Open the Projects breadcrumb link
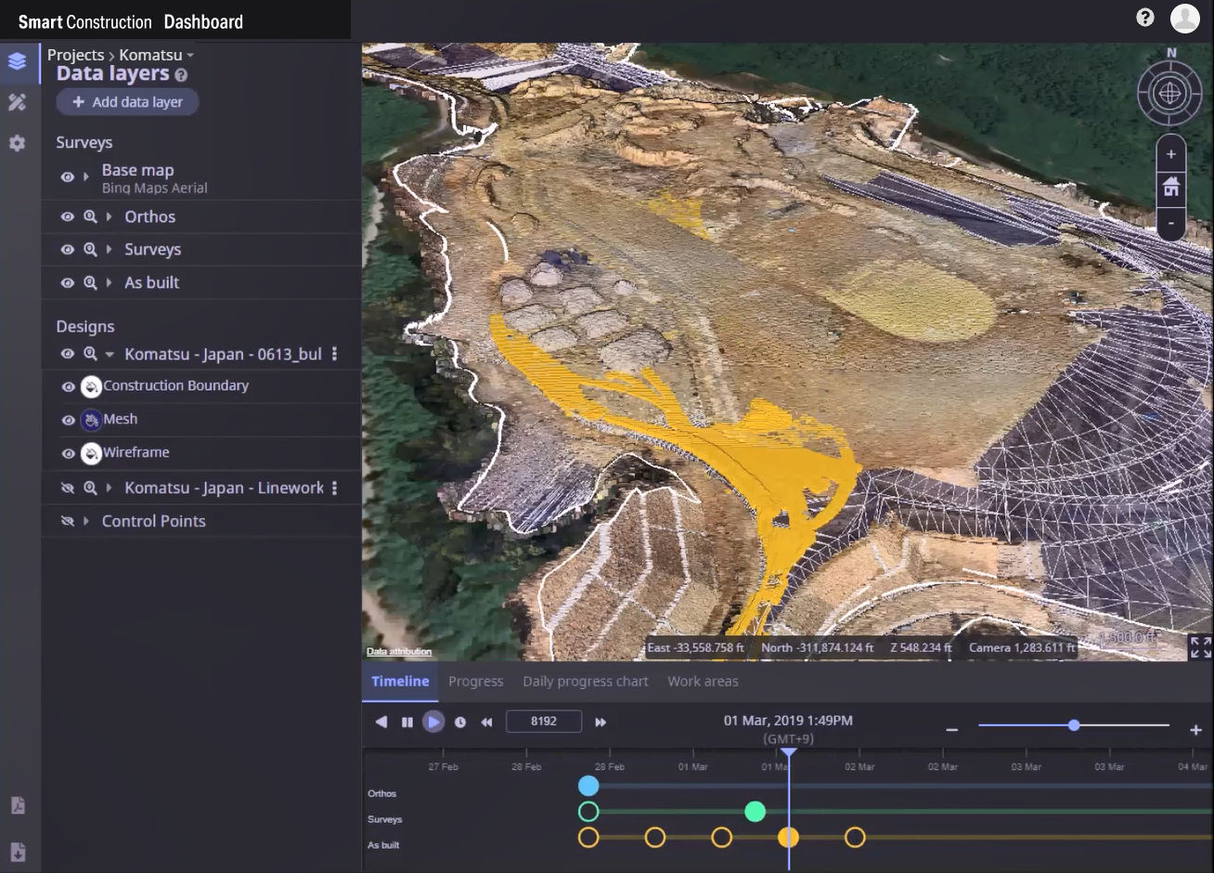Screen dimensions: 1214x873 (x=75, y=55)
